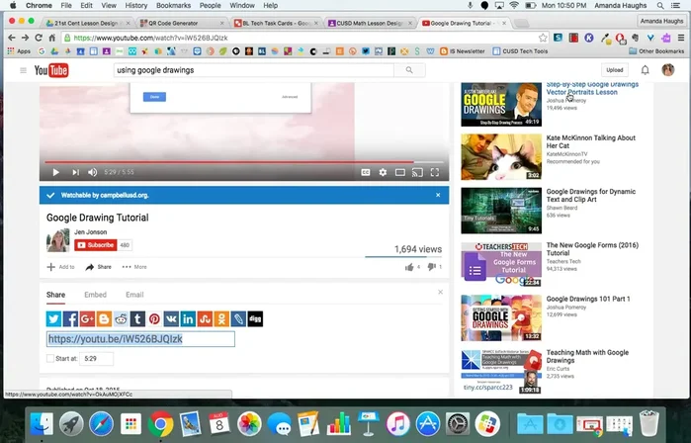
Task: Share video on Facebook
Action: click(x=70, y=319)
